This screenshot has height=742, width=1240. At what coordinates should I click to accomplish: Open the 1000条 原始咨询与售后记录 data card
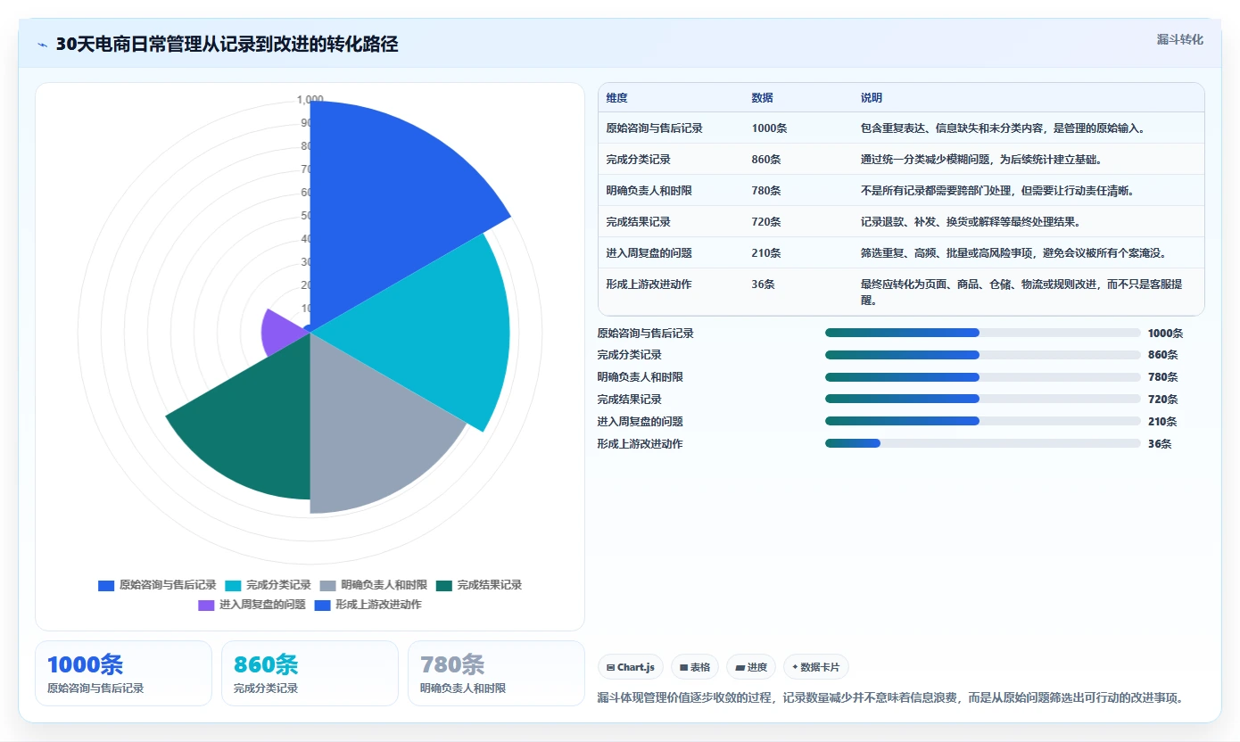coord(123,673)
